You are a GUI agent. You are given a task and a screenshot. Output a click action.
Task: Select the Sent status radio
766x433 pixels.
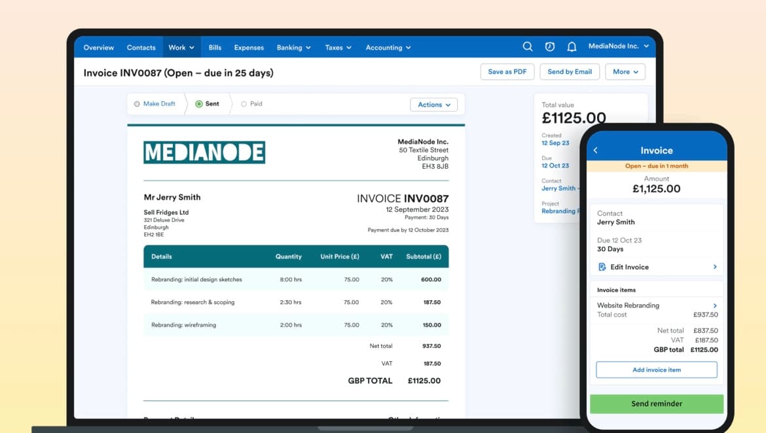coord(199,104)
